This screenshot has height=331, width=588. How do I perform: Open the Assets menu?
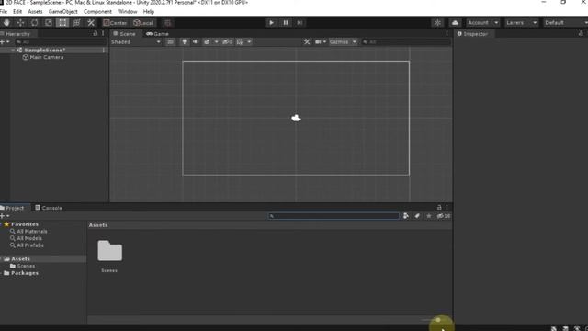pos(35,12)
